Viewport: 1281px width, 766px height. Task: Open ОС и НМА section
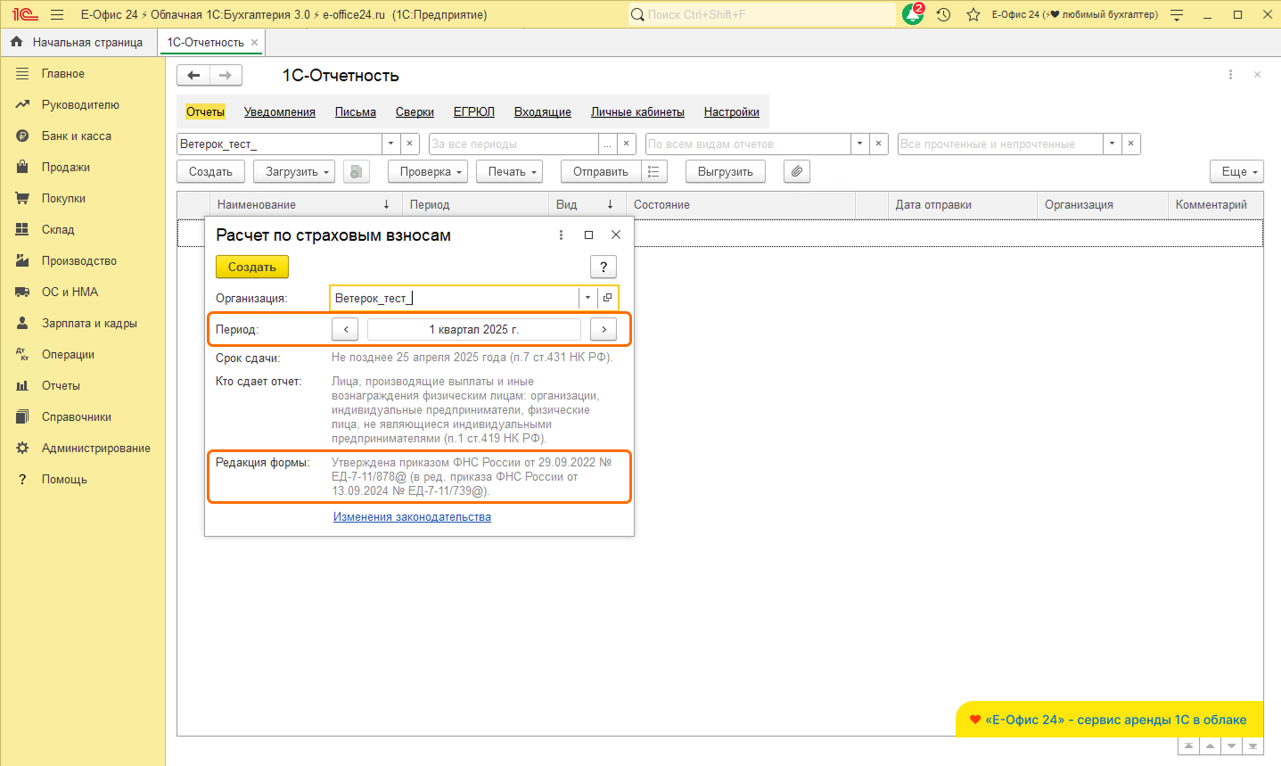coord(70,292)
